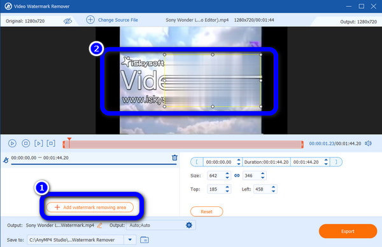This screenshot has height=247, width=382.
Task: Click the Video Watermark Remover app logo
Action: 8,6
